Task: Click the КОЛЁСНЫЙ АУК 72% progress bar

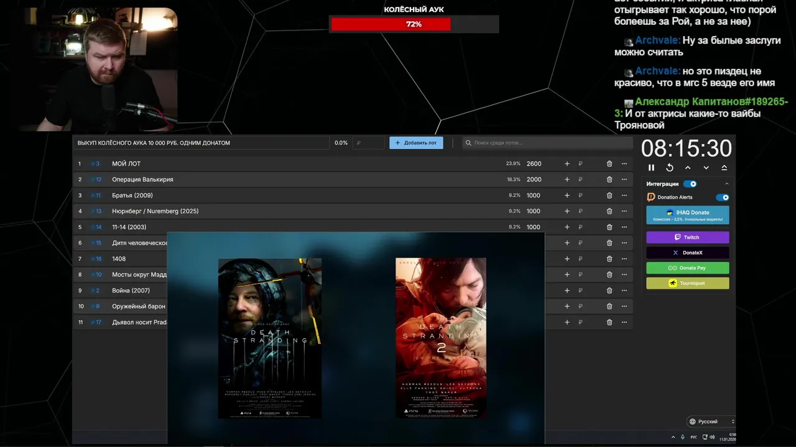Action: (414, 24)
